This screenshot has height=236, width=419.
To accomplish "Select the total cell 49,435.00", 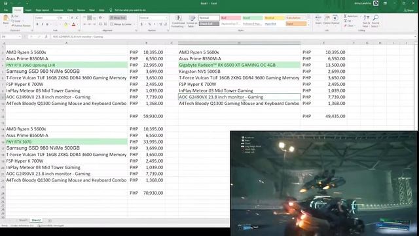I will [324, 116].
